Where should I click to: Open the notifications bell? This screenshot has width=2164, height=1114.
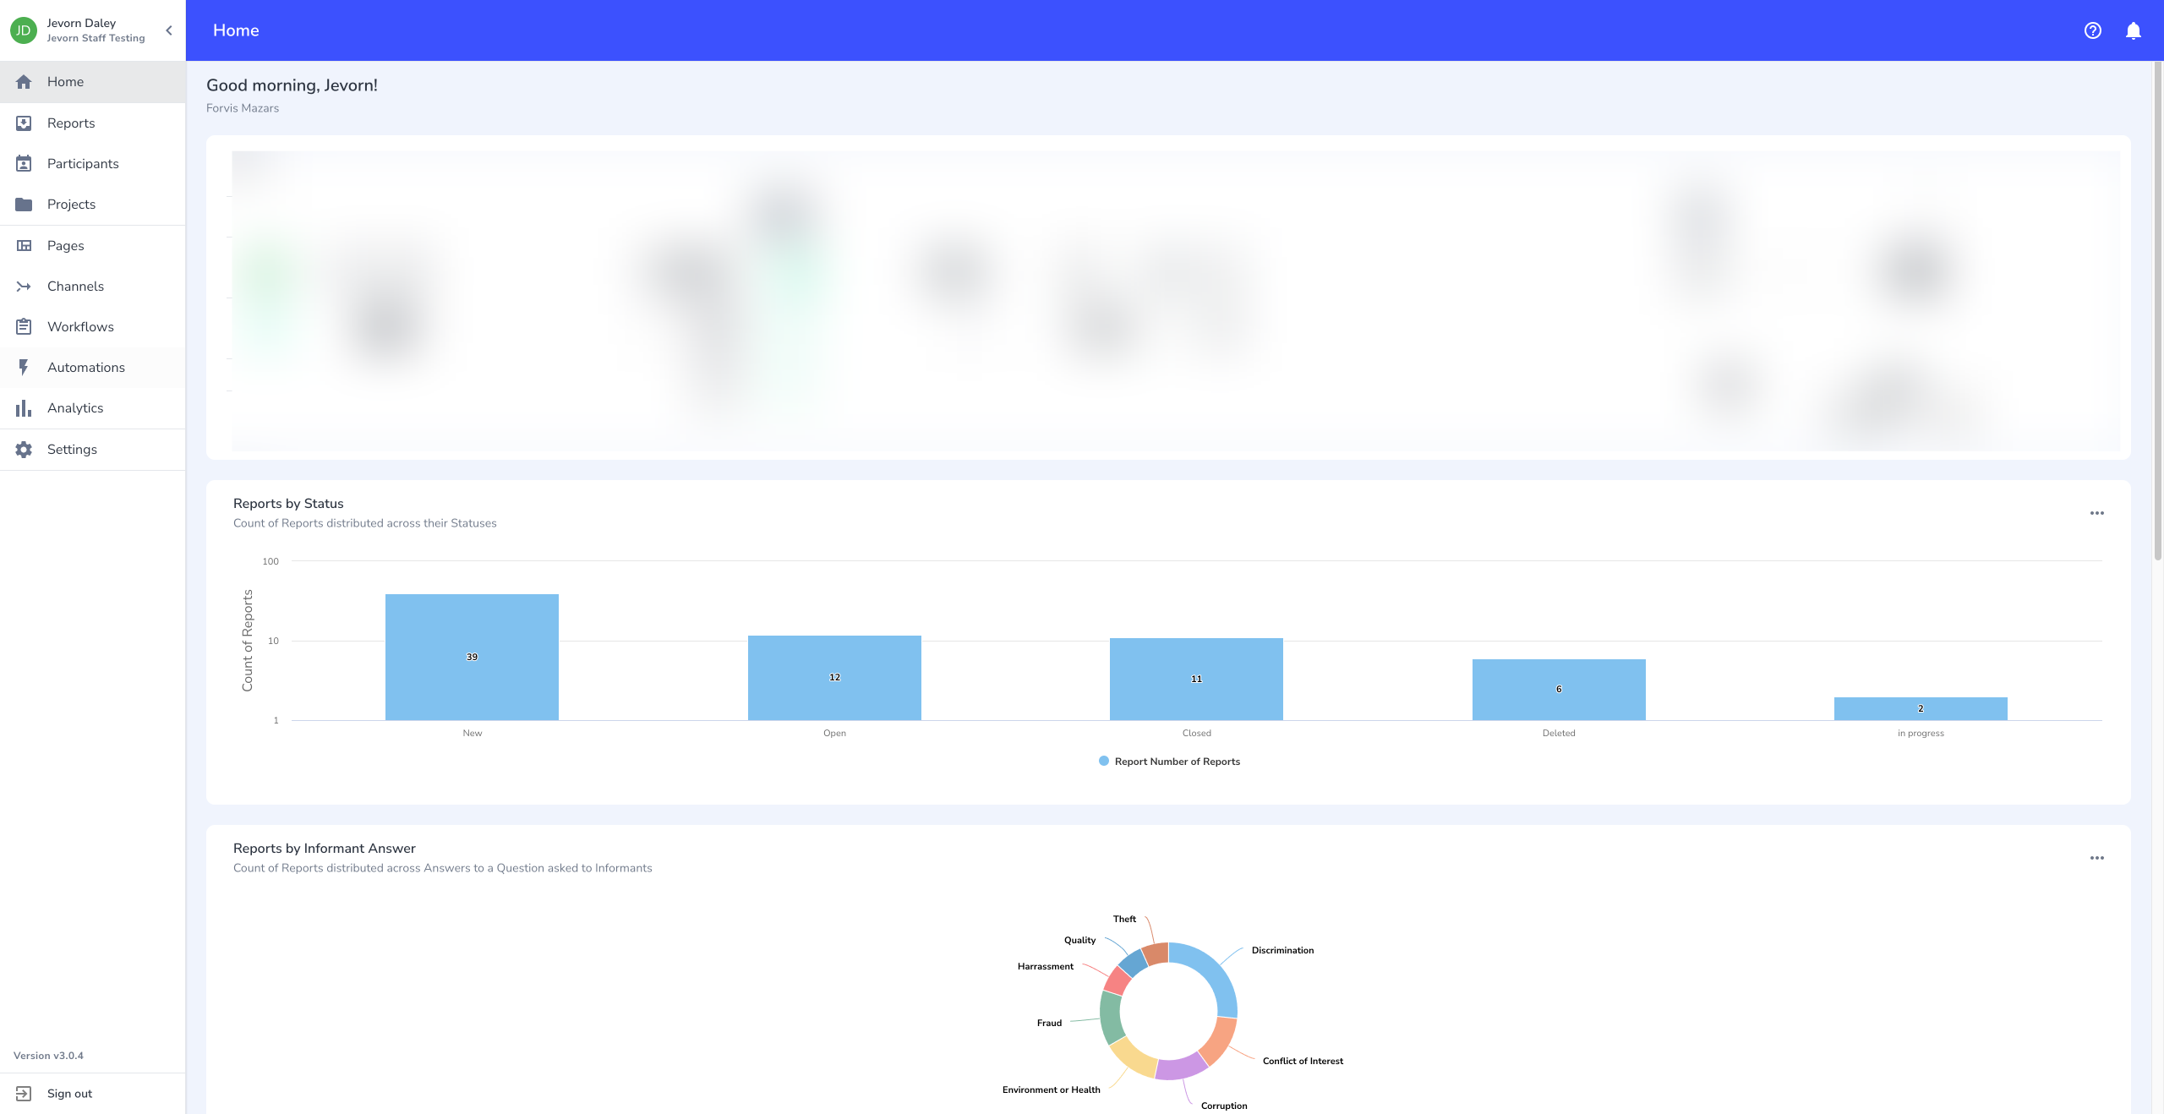pyautogui.click(x=2133, y=30)
